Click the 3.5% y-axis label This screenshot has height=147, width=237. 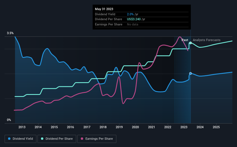(x=10, y=33)
